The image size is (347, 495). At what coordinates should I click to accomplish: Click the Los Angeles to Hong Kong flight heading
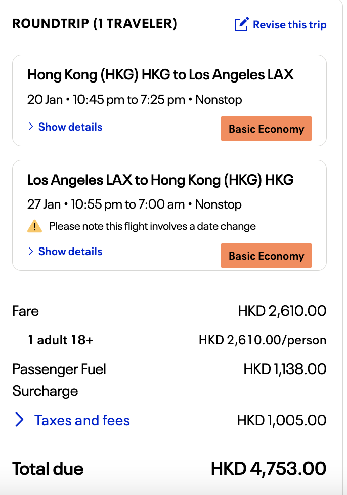coord(160,180)
